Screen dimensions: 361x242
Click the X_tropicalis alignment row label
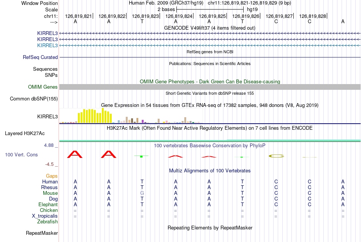(45, 216)
